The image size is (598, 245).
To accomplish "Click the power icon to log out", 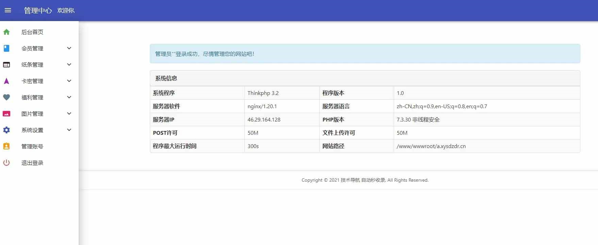I will [6, 163].
